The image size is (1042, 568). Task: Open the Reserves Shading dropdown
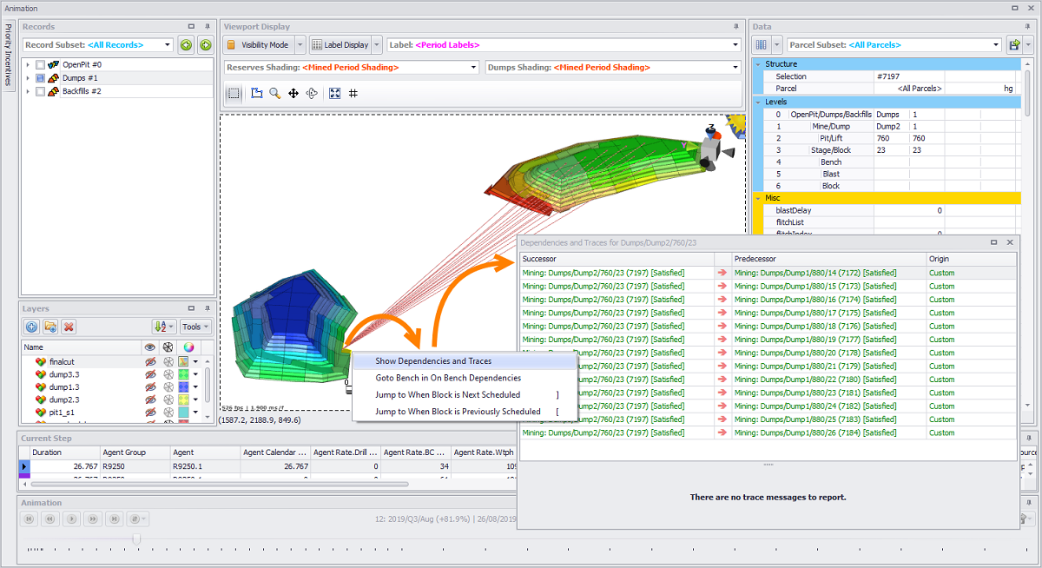[x=473, y=68]
